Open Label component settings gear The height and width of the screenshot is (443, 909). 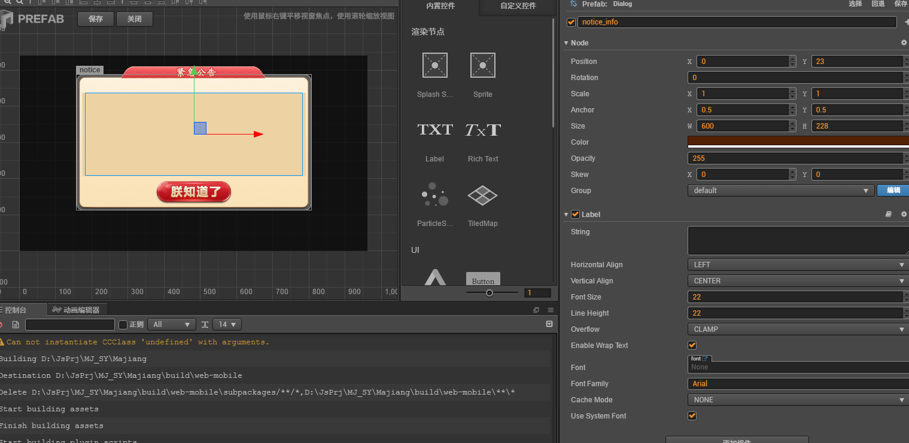[x=904, y=214]
